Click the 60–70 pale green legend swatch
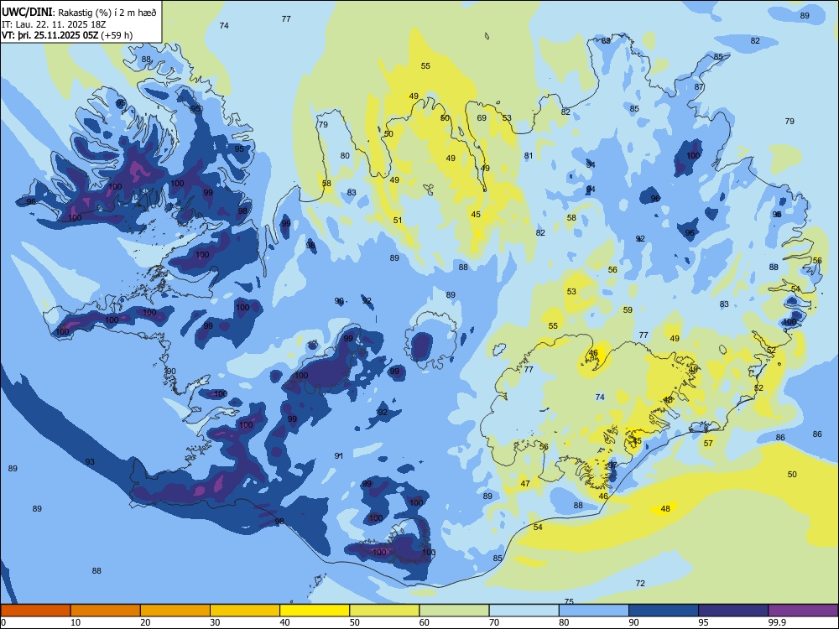 pos(454,611)
